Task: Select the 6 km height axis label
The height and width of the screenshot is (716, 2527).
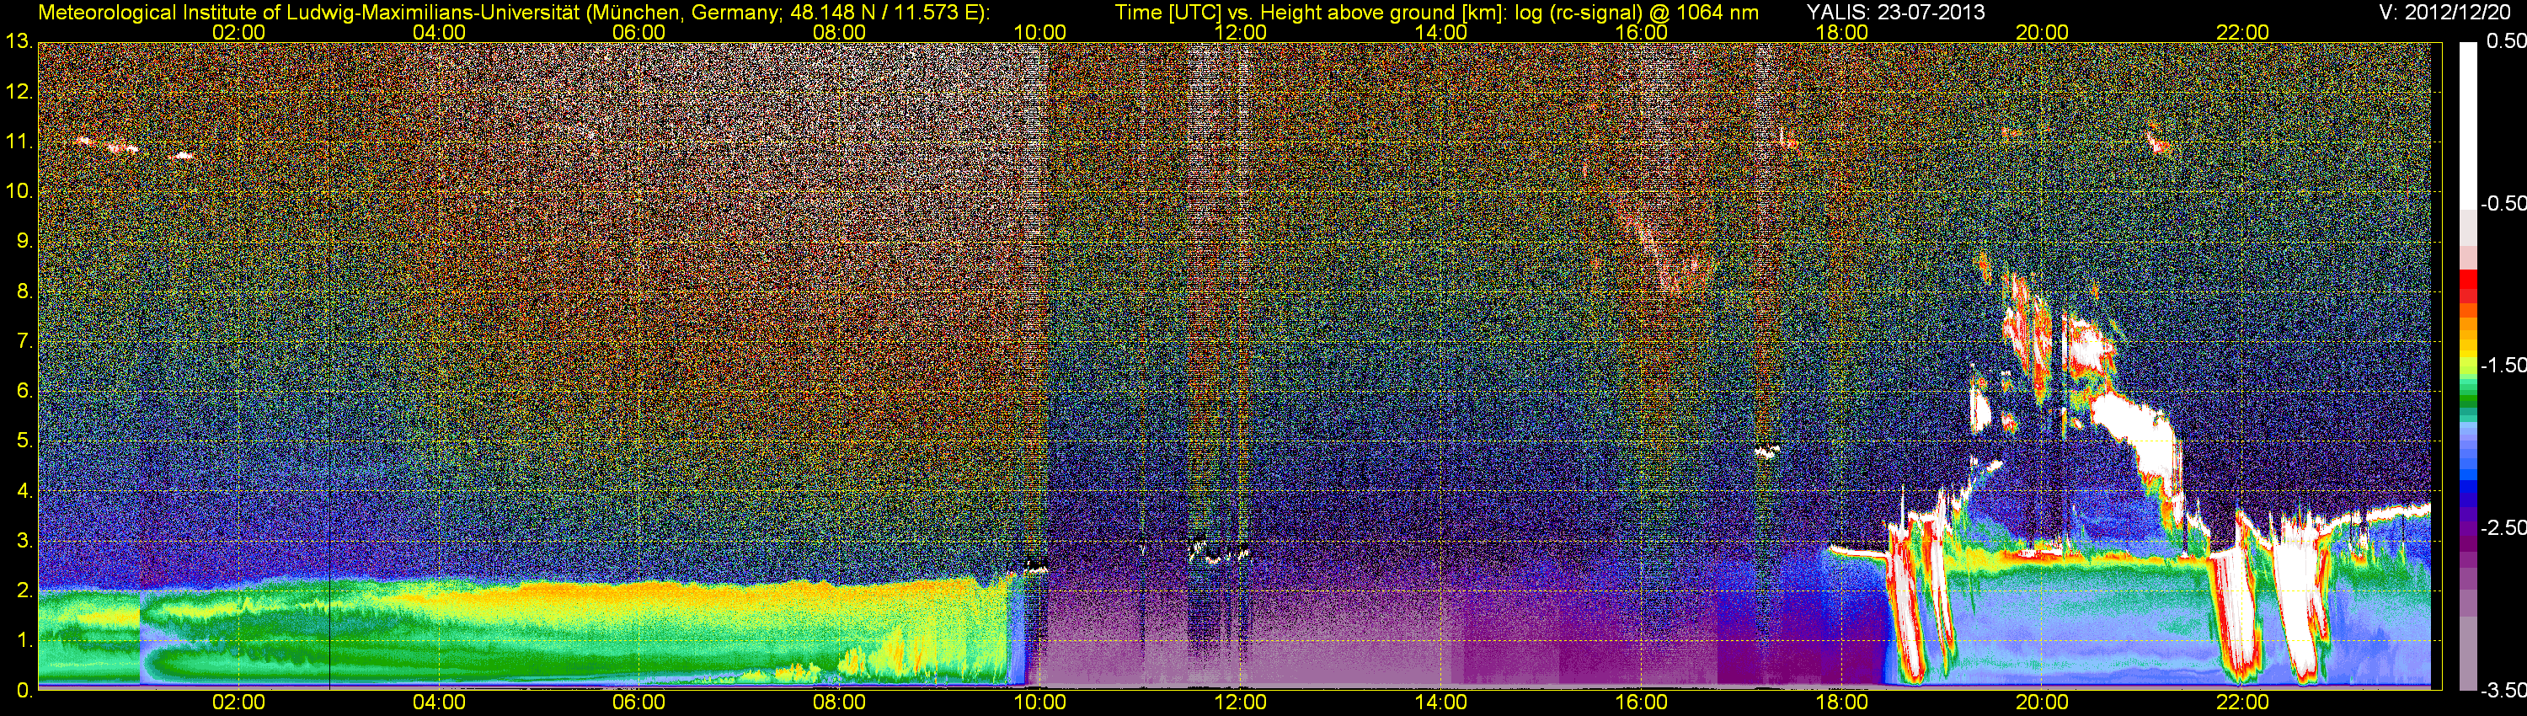Action: tap(24, 392)
